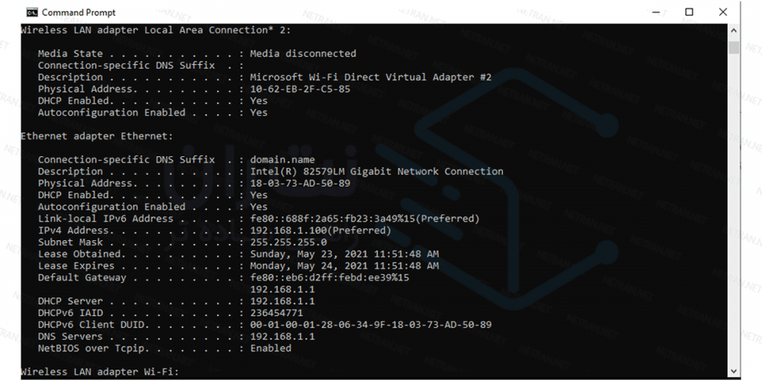Screen dimensions: 762x381
Task: Maximize the Command Prompt window
Action: pos(689,12)
